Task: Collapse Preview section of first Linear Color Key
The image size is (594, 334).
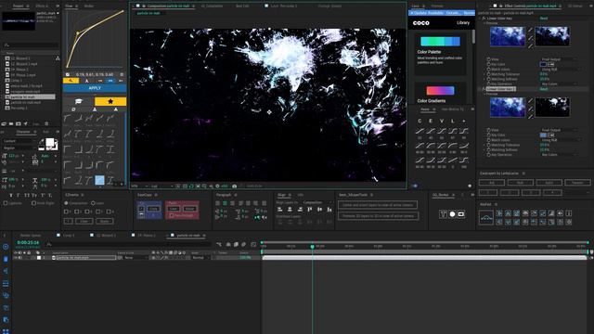Action: click(x=484, y=23)
